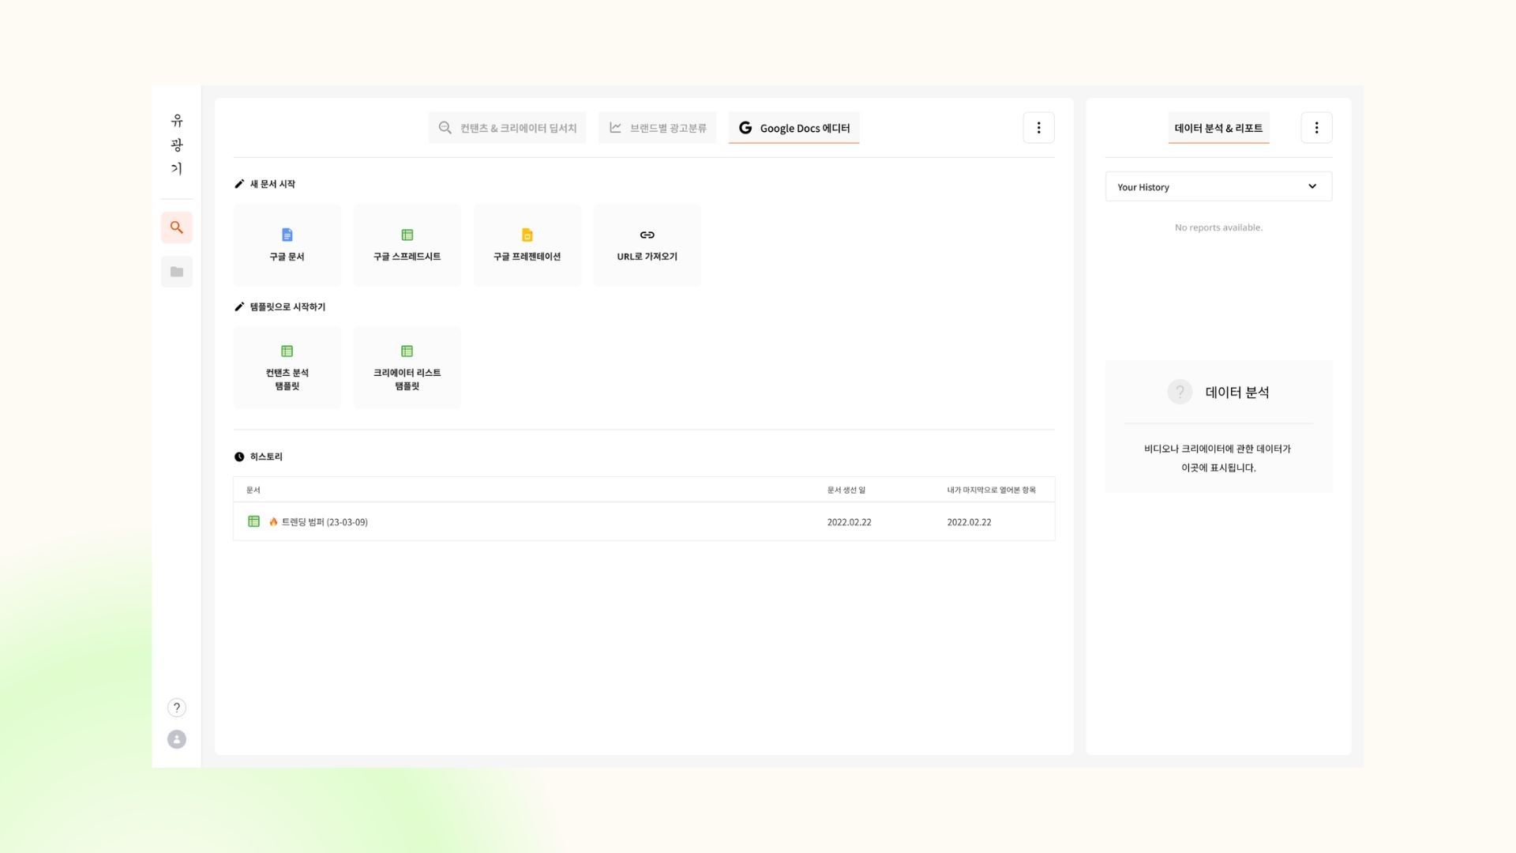Click the pencil icon beside 템플릿으로 시작하기
Screen dimensions: 1516x853
point(239,306)
